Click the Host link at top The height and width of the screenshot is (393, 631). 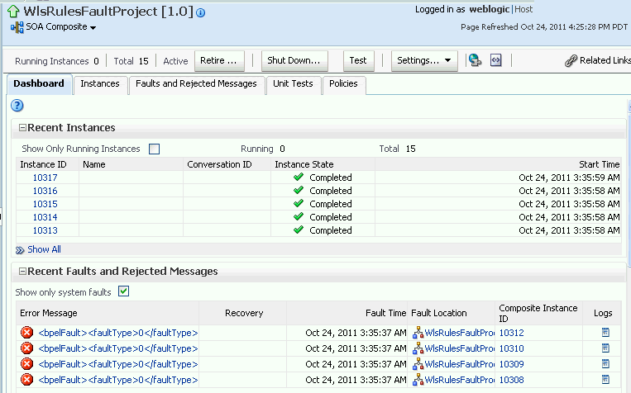523,9
